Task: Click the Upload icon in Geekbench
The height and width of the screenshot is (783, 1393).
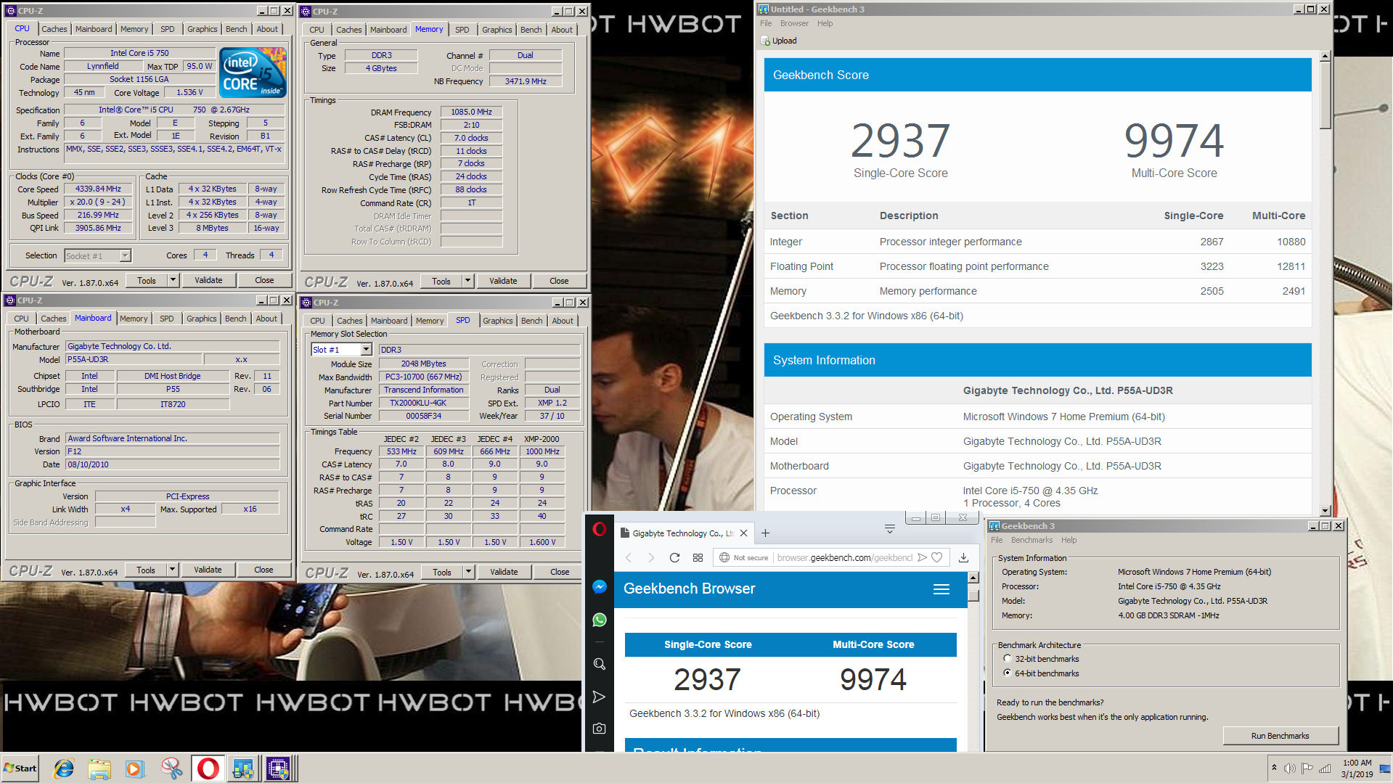Action: [765, 41]
